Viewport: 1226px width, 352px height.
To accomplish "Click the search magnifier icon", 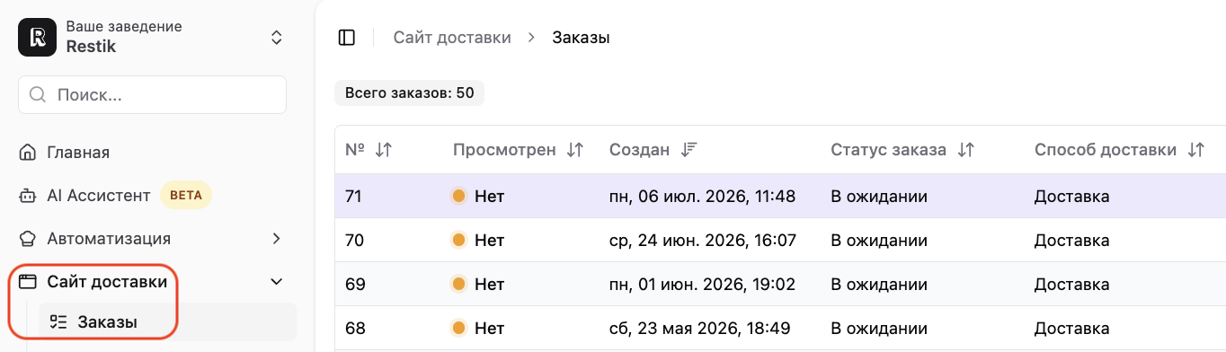I will click(39, 94).
